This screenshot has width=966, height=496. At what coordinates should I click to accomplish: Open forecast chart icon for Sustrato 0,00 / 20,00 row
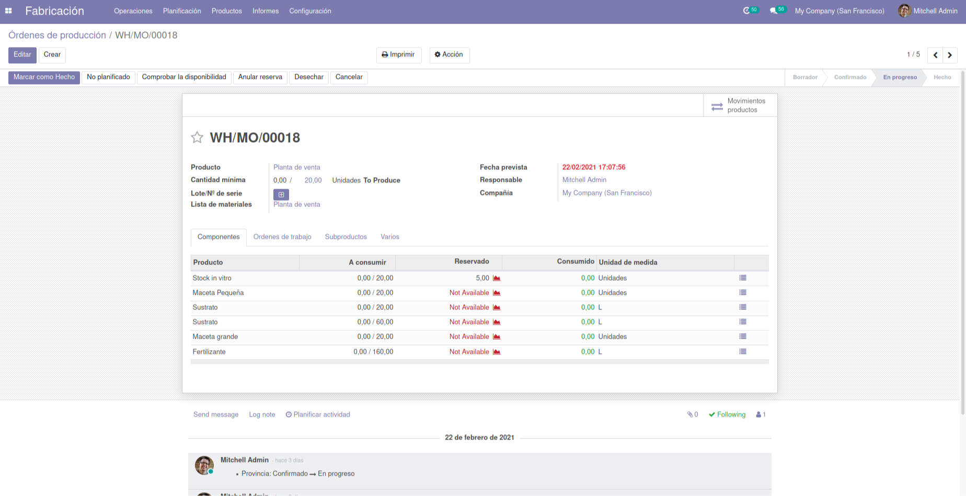click(x=497, y=307)
